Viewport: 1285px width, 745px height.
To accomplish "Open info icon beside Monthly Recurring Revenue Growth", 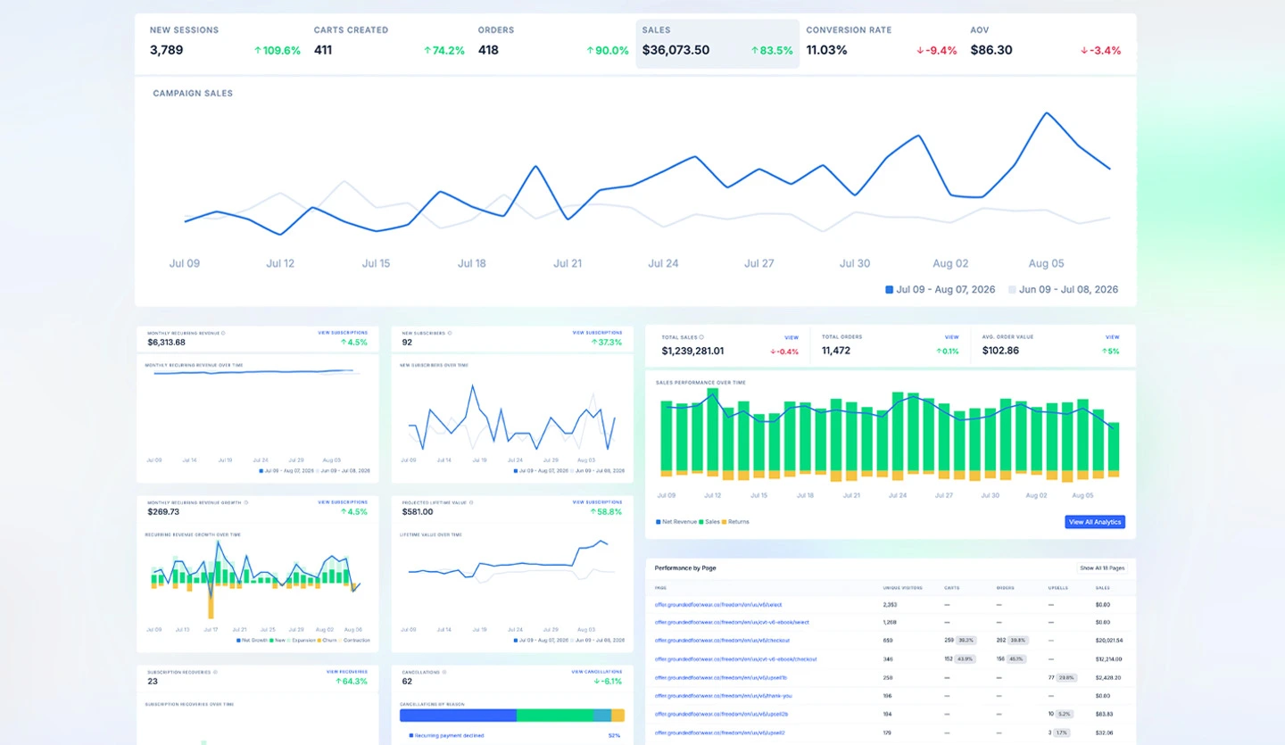I will click(x=248, y=502).
